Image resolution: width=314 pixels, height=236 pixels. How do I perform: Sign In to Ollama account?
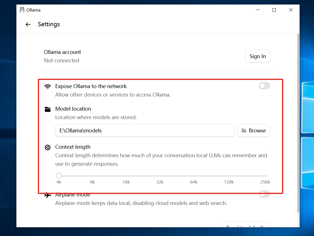pyautogui.click(x=257, y=56)
